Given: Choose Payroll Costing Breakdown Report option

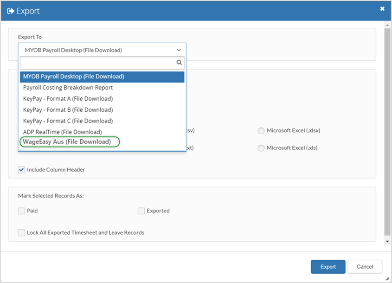Looking at the screenshot, I should [x=102, y=88].
